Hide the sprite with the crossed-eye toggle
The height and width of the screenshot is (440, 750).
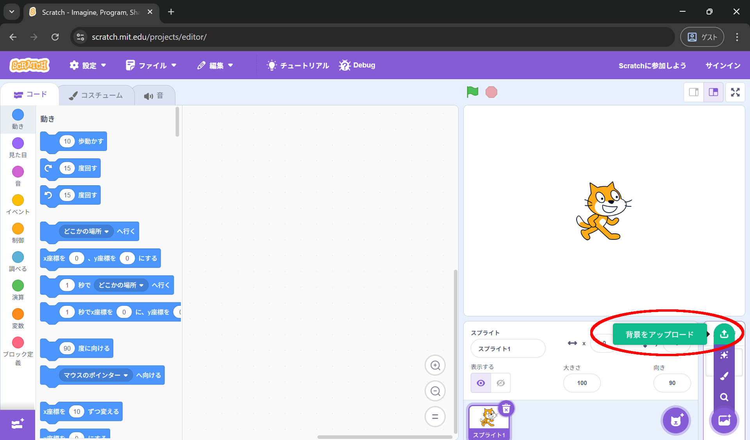[500, 383]
